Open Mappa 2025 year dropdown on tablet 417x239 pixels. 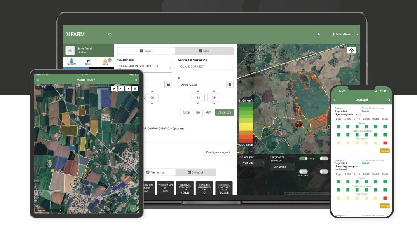86,80
